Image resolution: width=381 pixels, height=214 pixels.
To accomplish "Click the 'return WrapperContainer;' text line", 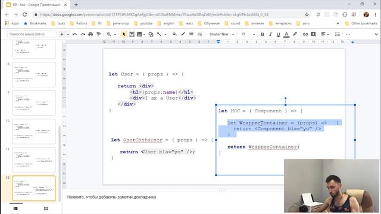I will tap(263, 147).
